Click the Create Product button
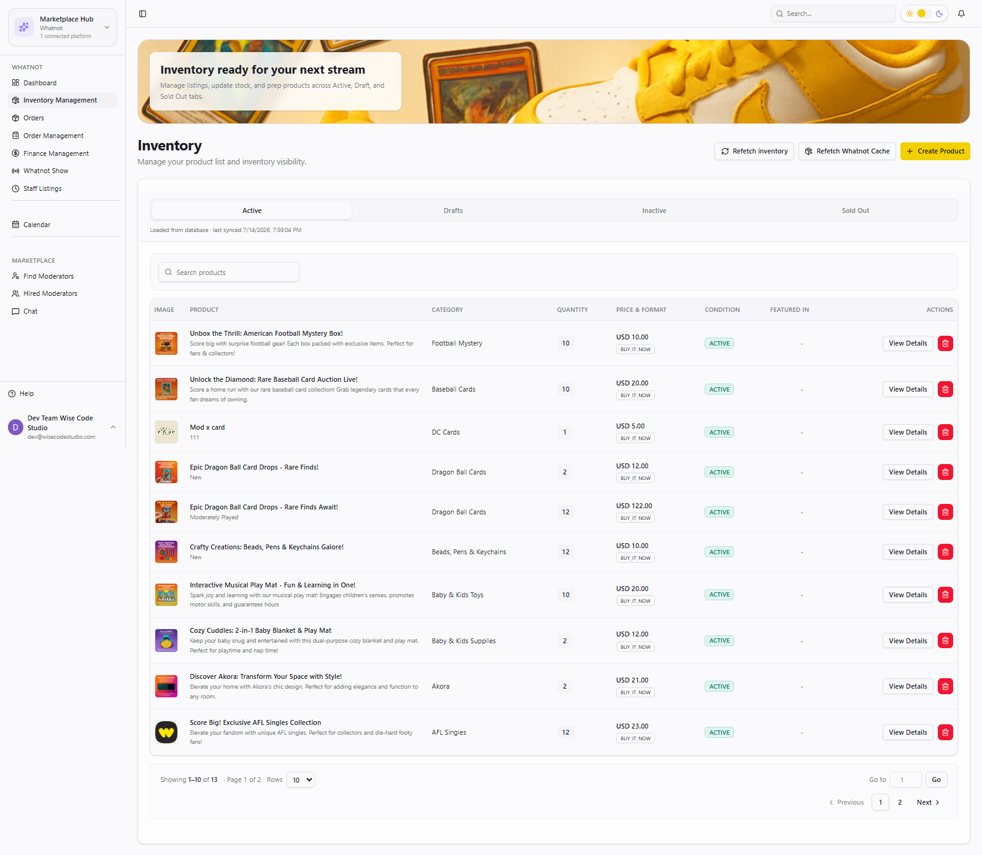Image resolution: width=982 pixels, height=855 pixels. click(935, 151)
